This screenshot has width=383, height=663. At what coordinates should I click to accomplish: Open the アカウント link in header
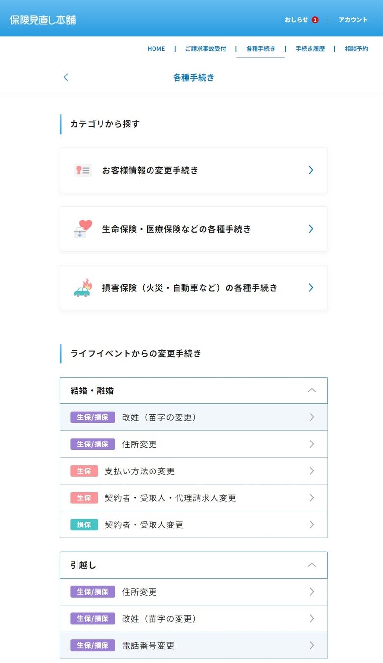point(353,20)
